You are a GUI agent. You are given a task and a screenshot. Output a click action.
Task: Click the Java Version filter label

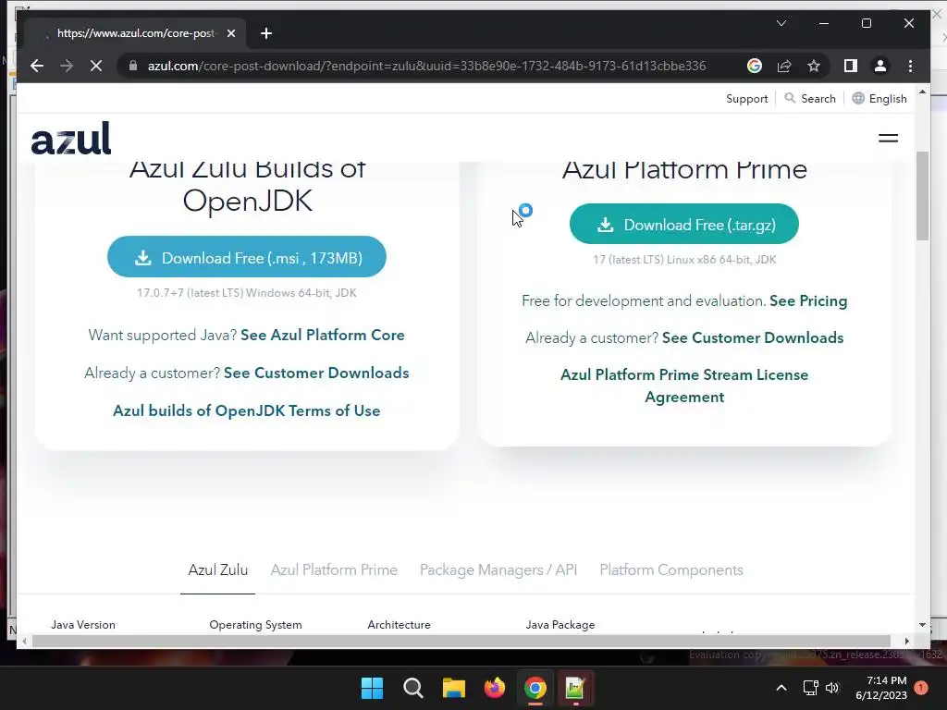(82, 625)
